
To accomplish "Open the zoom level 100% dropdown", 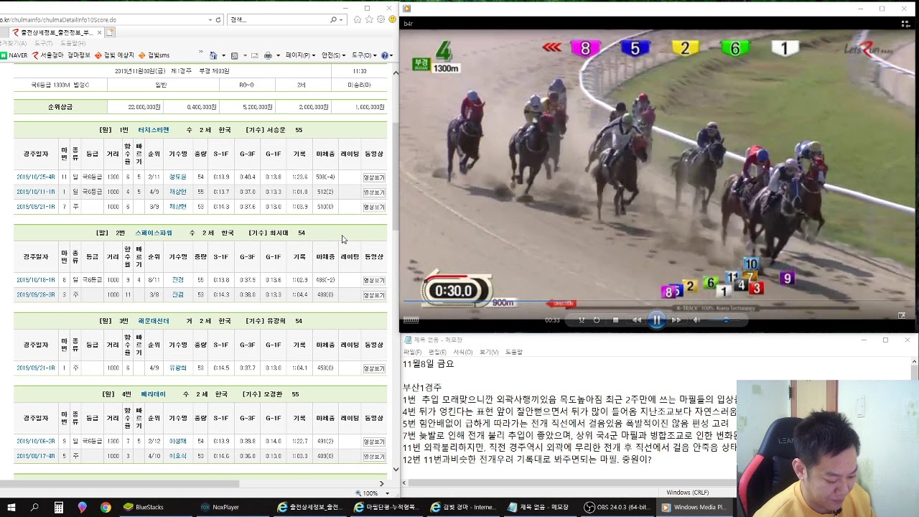I will pos(387,493).
